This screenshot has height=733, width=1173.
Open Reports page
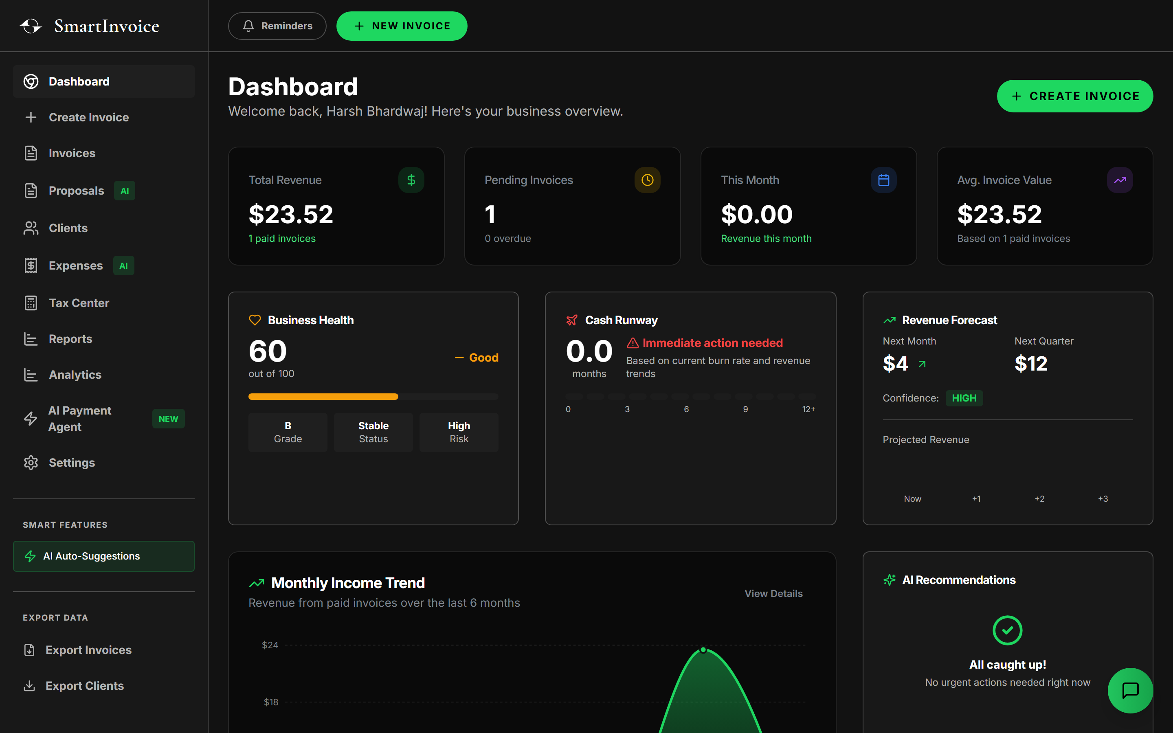coord(104,339)
